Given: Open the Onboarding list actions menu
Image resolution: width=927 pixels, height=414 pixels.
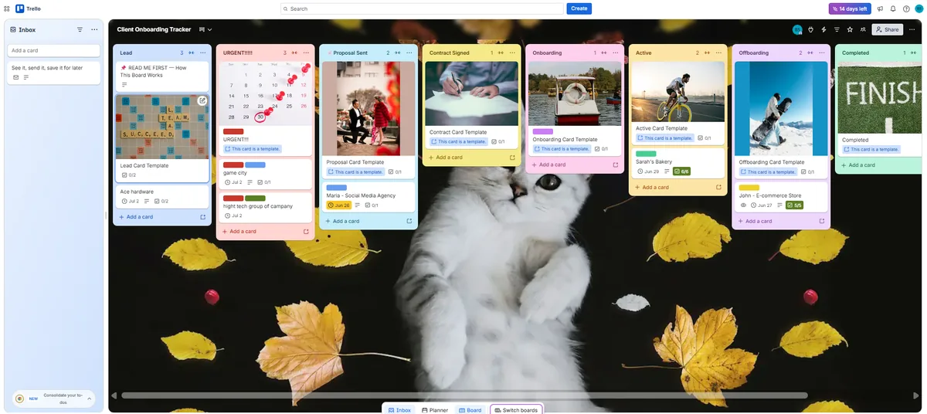Looking at the screenshot, I should click(x=616, y=53).
